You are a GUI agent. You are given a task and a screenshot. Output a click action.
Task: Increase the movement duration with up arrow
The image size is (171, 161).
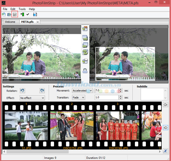coord(121,89)
